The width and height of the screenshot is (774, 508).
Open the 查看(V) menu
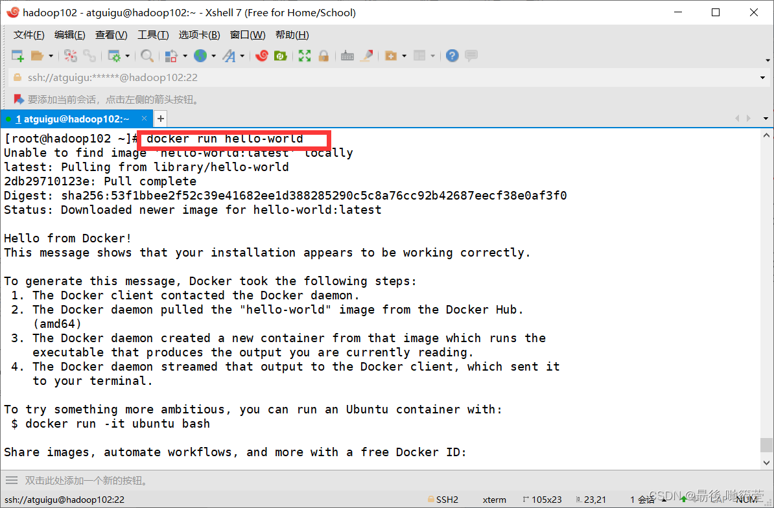click(x=111, y=35)
